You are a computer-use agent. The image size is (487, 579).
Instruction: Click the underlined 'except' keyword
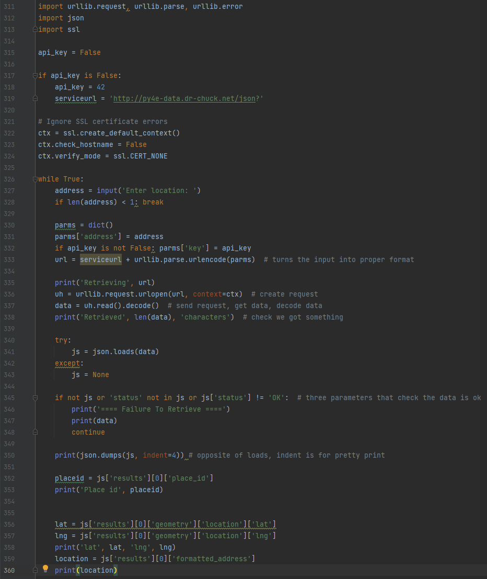(x=67, y=364)
